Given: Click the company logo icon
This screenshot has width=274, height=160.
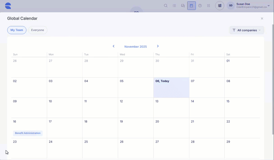Looking at the screenshot, I should [8, 6].
